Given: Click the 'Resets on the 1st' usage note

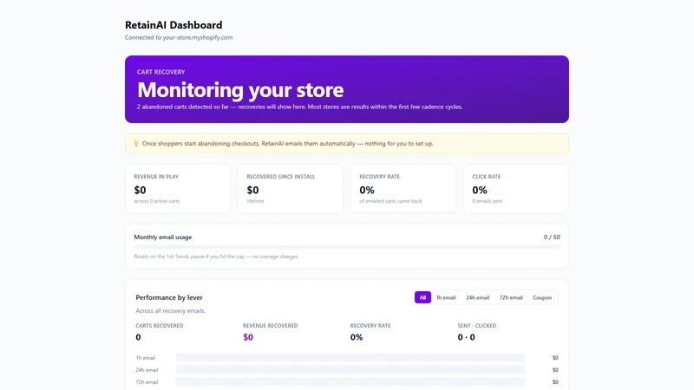Looking at the screenshot, I should [216, 257].
